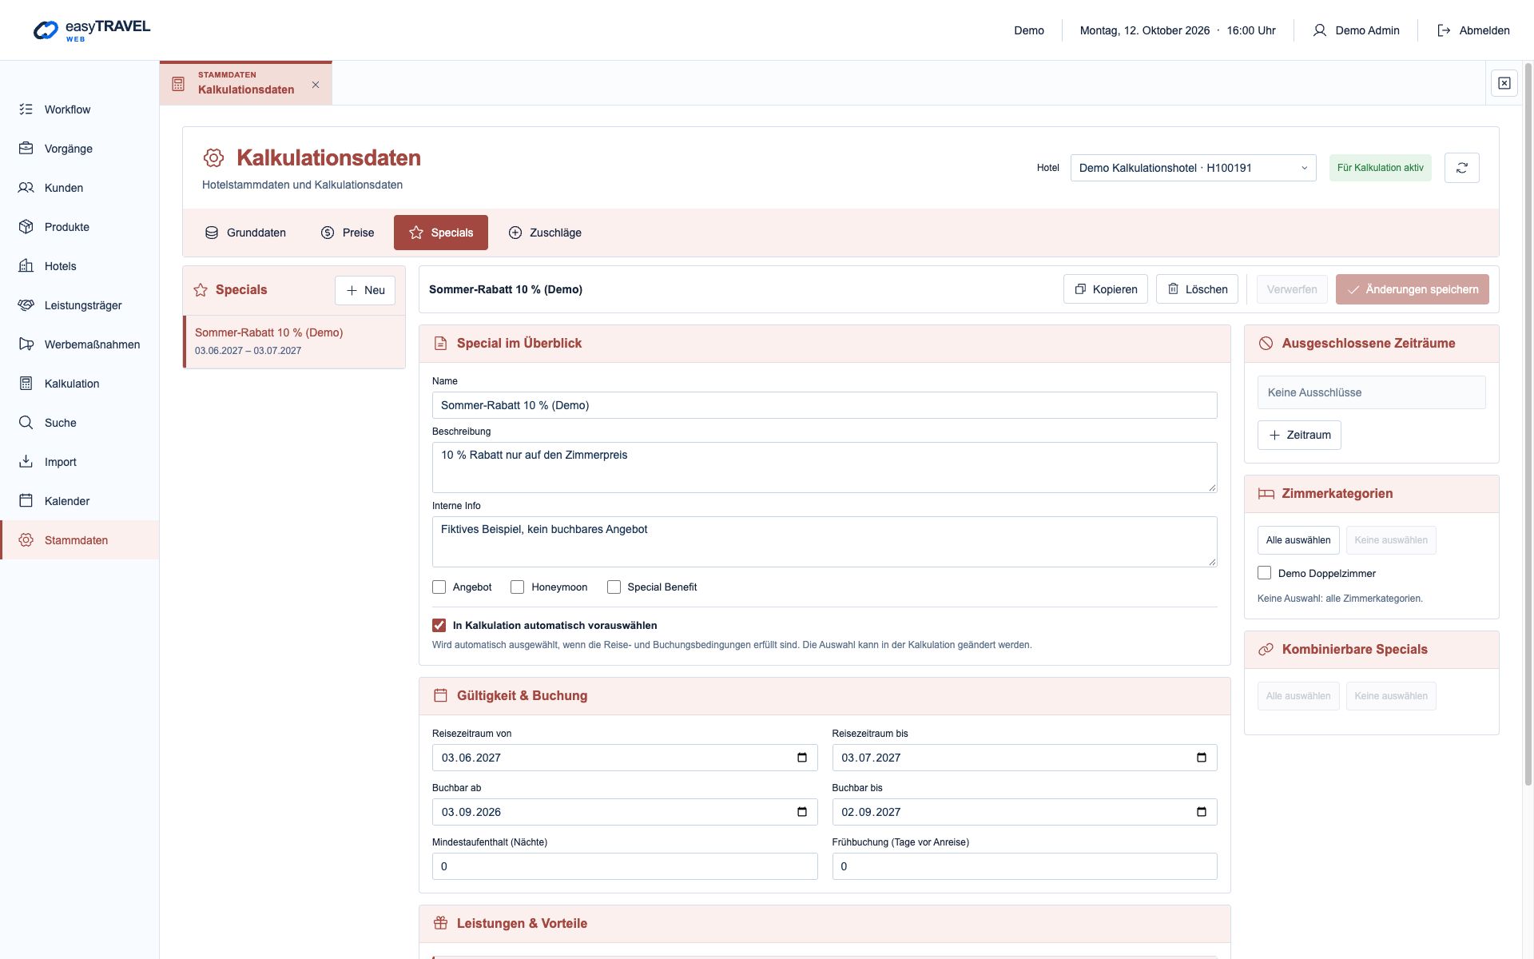Create a new special with Neu
The width and height of the screenshot is (1534, 959).
pyautogui.click(x=365, y=290)
